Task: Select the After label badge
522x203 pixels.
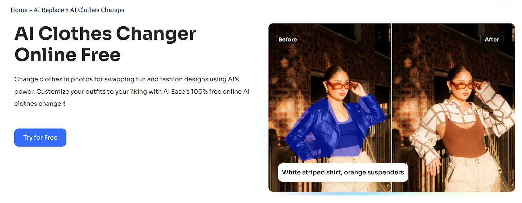Action: 492,39
